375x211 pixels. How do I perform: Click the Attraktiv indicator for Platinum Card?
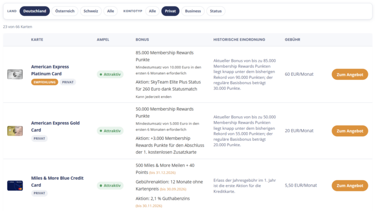[x=110, y=74]
